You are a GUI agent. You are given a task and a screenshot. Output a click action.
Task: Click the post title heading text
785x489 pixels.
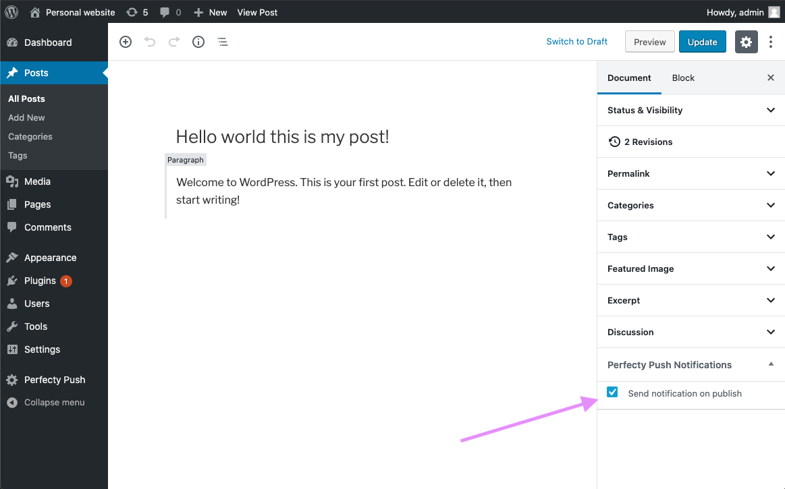(282, 137)
